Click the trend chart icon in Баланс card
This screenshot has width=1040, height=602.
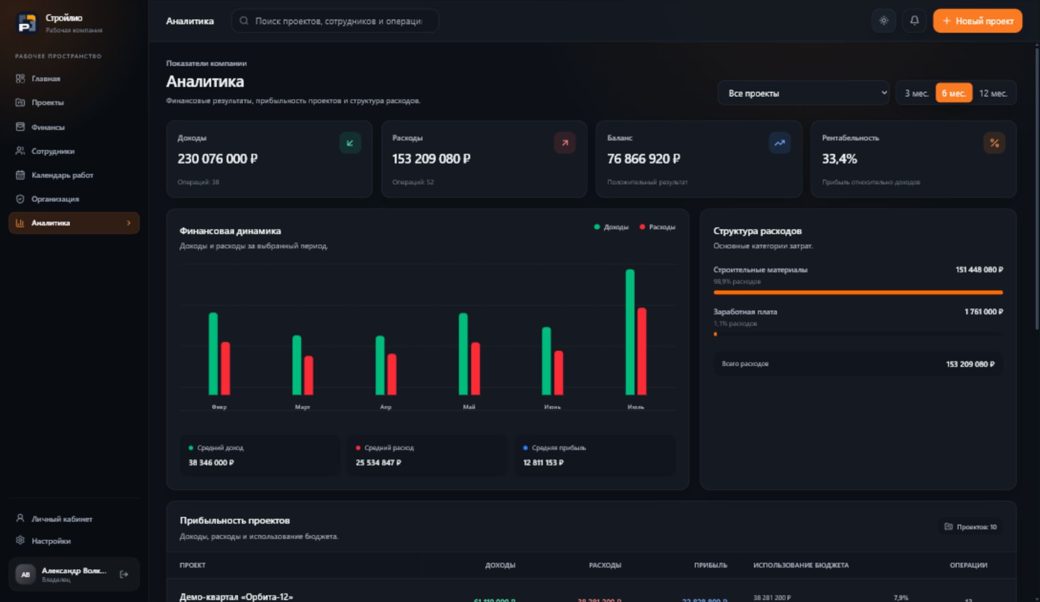[779, 143]
